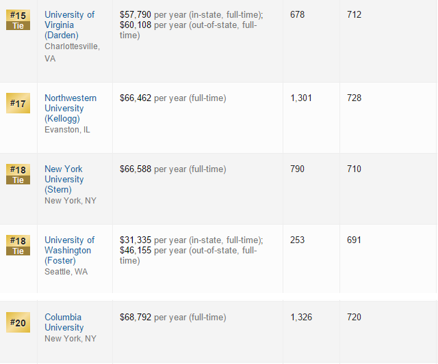Select Darden's $57,790 in-state tuition text
438x364 pixels.
(x=136, y=14)
